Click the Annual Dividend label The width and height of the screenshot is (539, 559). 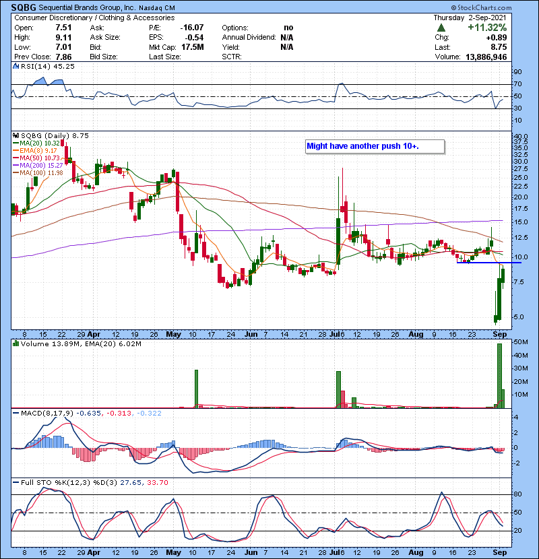[249, 38]
